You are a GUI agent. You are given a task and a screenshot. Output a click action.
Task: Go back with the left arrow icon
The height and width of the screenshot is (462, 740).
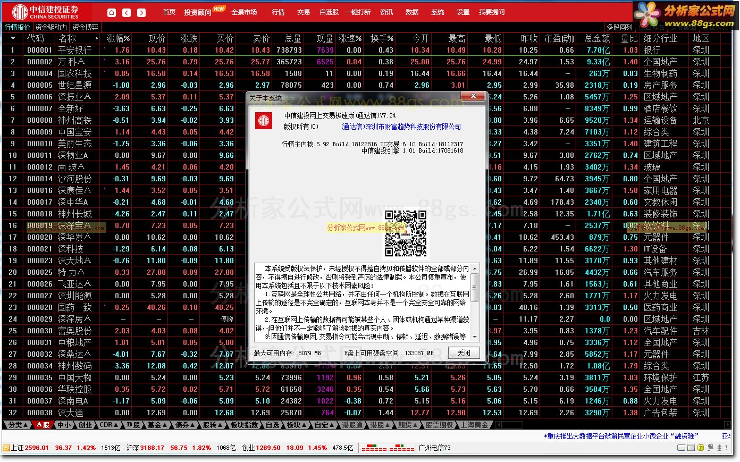(127, 12)
